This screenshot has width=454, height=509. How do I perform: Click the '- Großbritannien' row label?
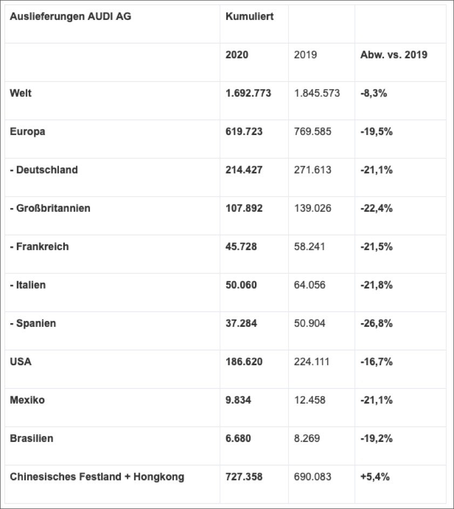[x=50, y=208]
